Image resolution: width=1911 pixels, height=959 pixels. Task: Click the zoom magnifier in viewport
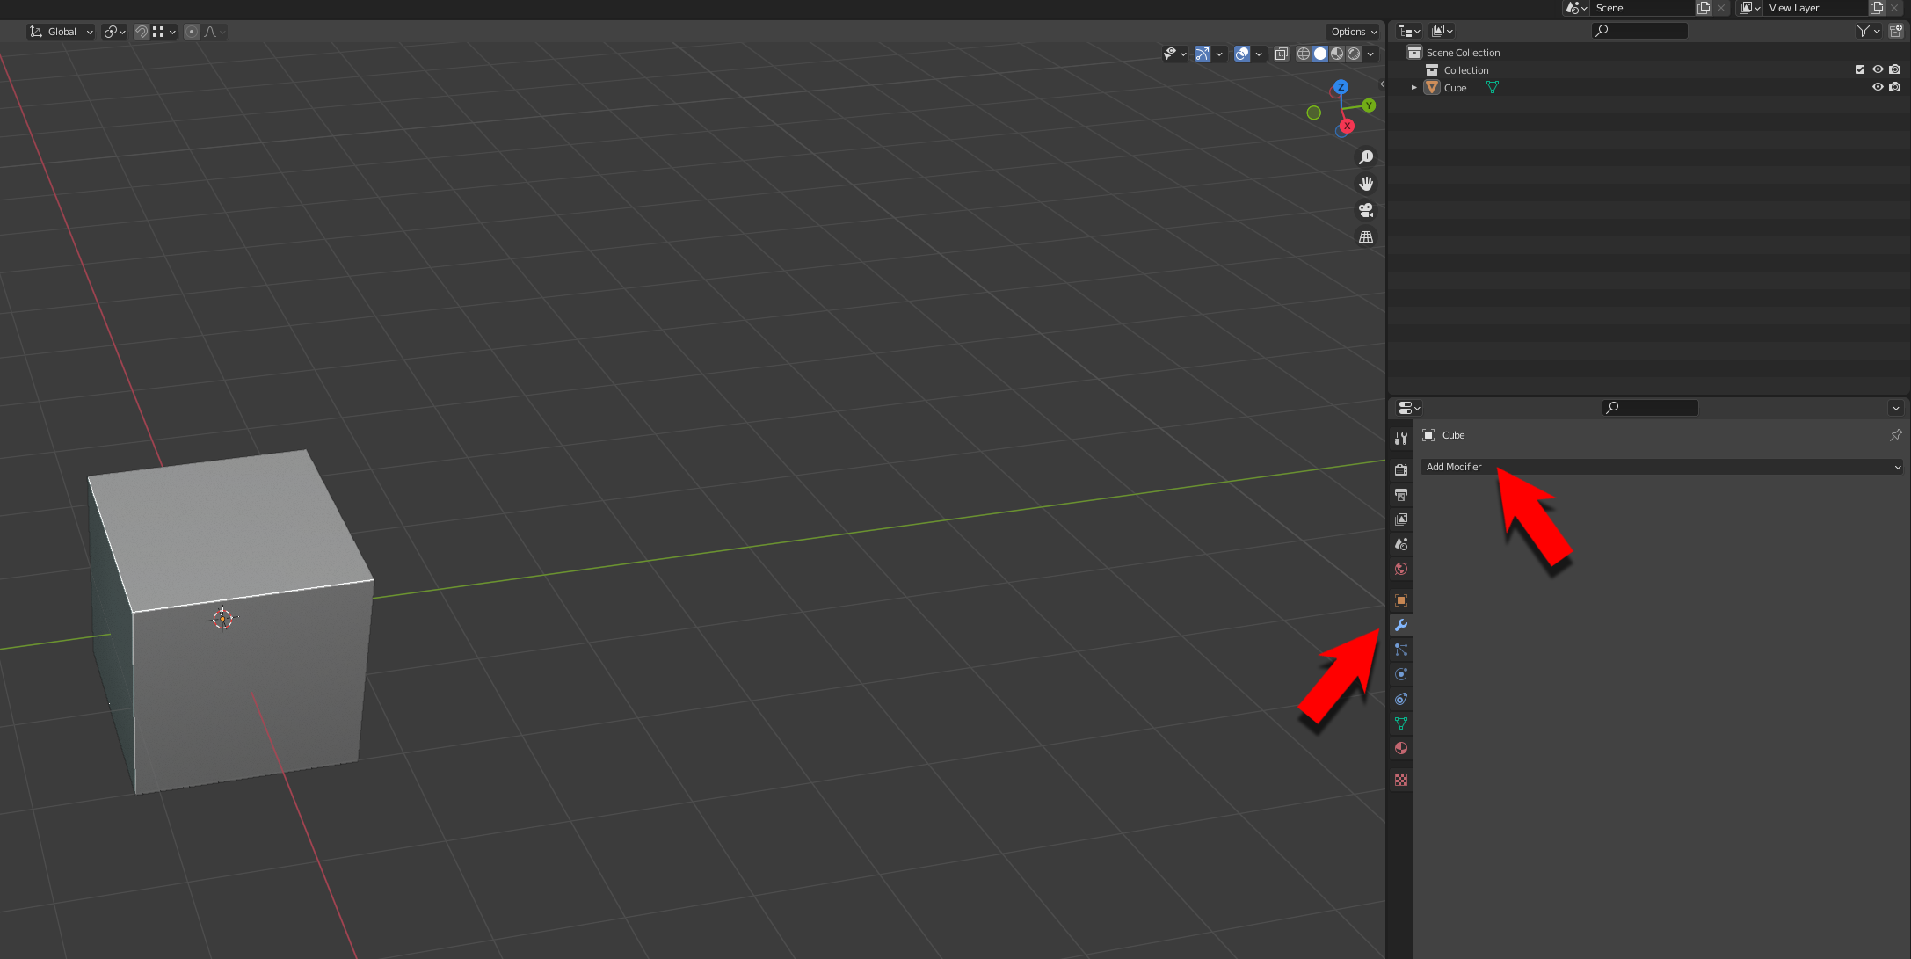1366,157
